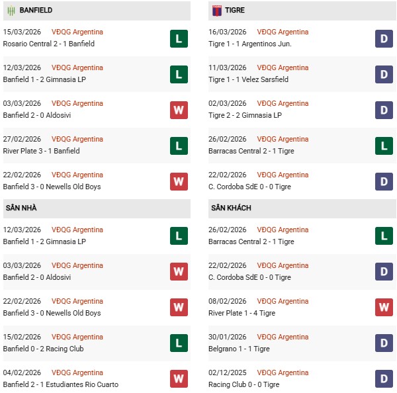Click the D badge for Racing Club 0 - 0 Tigre

[x=384, y=379]
